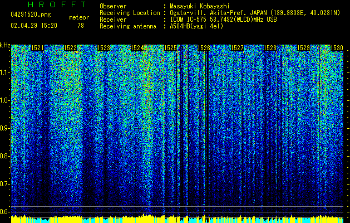Click the 1527 time marker

point(237,48)
